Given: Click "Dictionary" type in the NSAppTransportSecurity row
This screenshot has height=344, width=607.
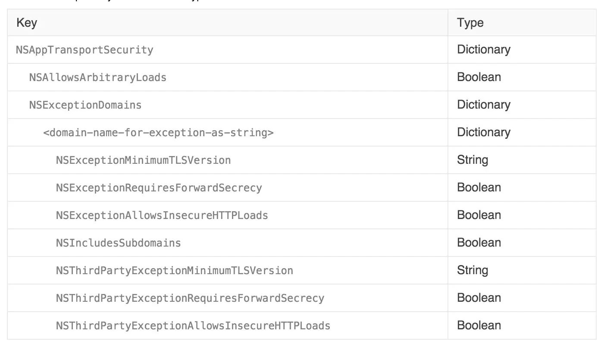Looking at the screenshot, I should pyautogui.click(x=484, y=50).
